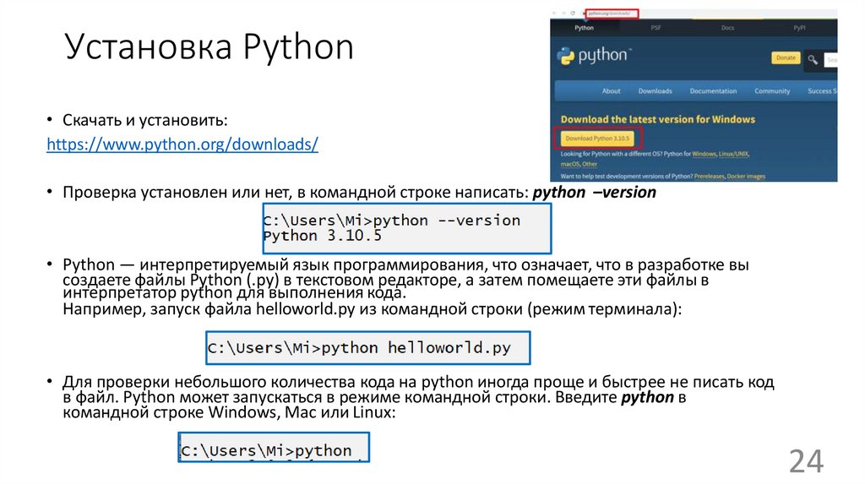Image resolution: width=865 pixels, height=485 pixels.
Task: Select the Docs top tab
Action: point(727,28)
